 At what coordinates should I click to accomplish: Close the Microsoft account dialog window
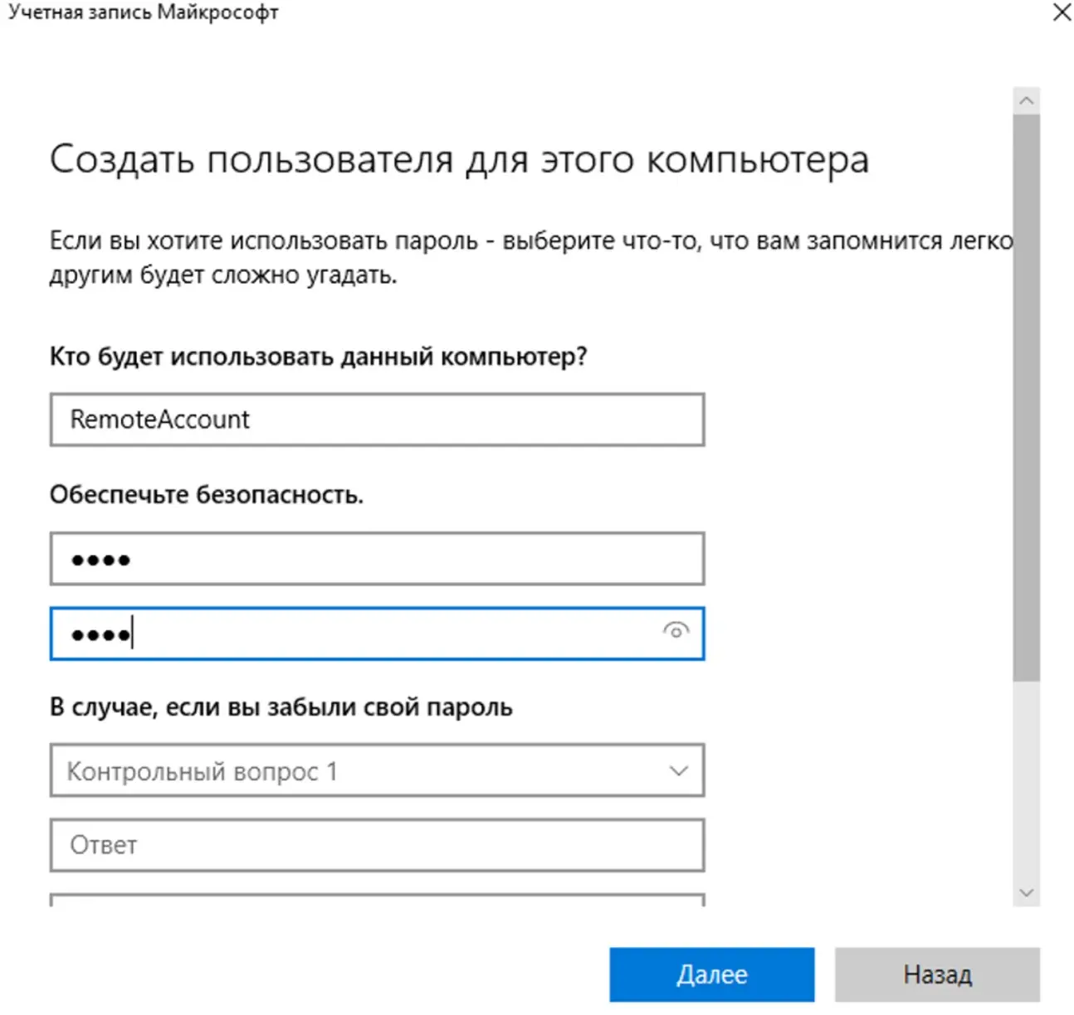point(1062,12)
